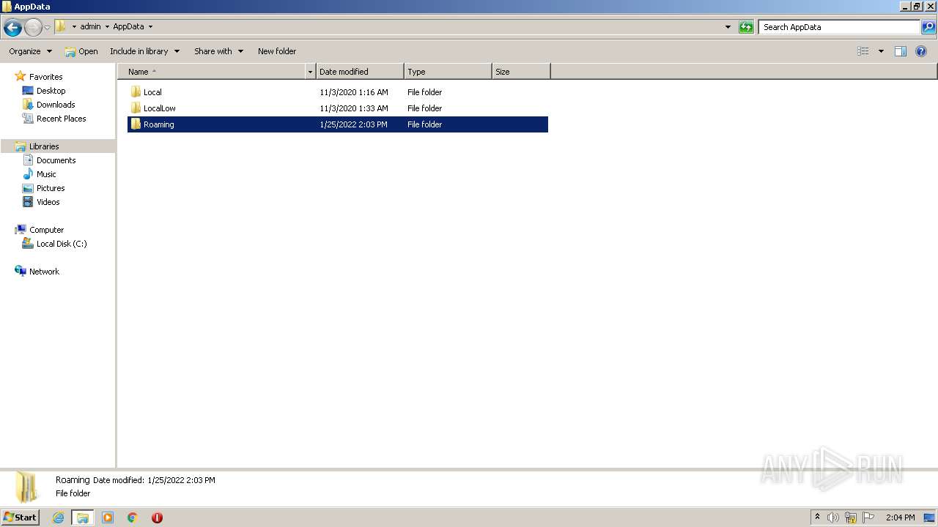Viewport: 938px width, 527px height.
Task: Select Libraries in the navigation pane
Action: (x=44, y=146)
